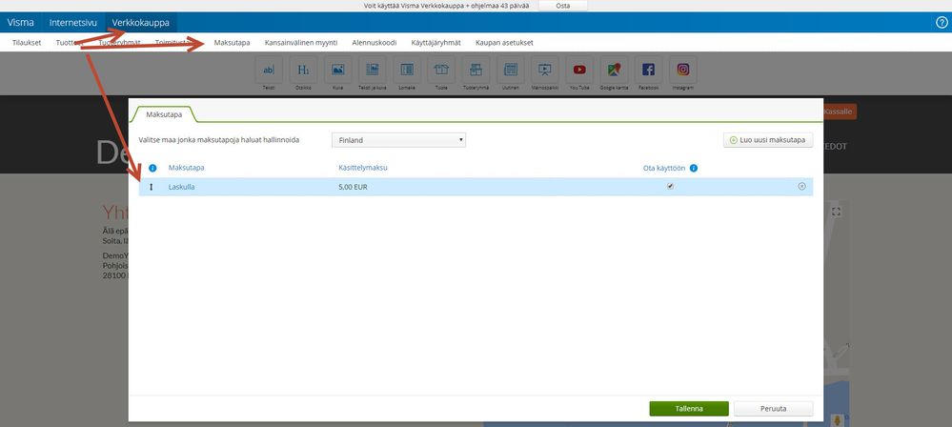
Task: Click the Laskulla row reorder handle
Action: tap(152, 187)
